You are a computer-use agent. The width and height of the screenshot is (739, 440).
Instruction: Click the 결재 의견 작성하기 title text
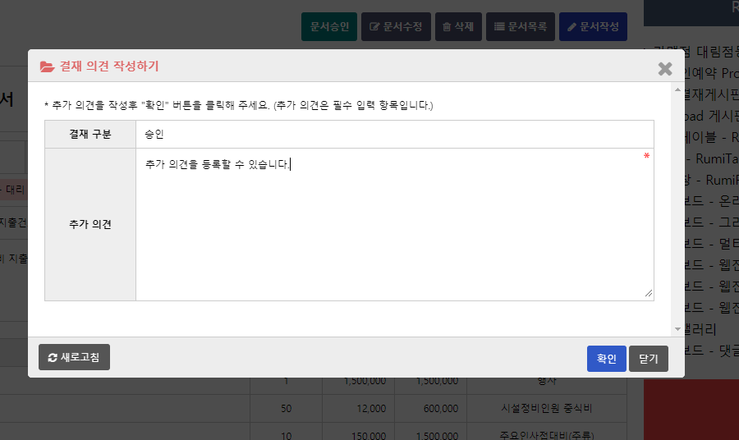109,66
